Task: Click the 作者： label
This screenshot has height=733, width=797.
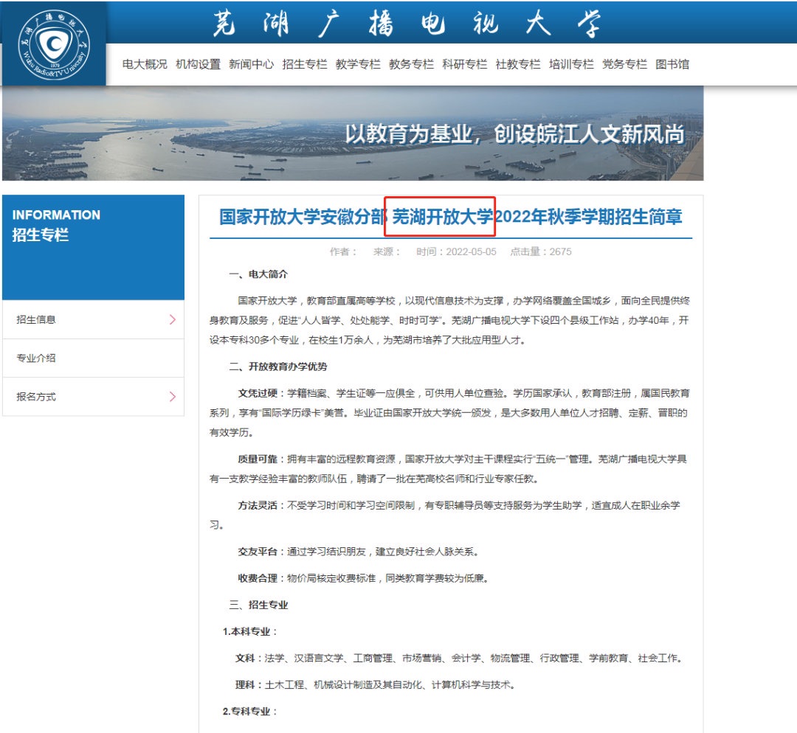Action: (x=343, y=251)
